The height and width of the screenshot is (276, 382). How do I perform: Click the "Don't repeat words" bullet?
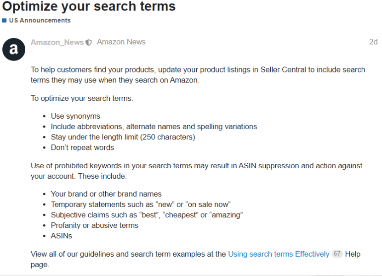click(82, 148)
